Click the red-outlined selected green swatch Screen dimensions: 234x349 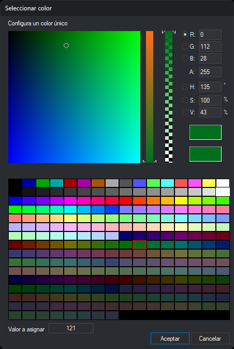139,244
